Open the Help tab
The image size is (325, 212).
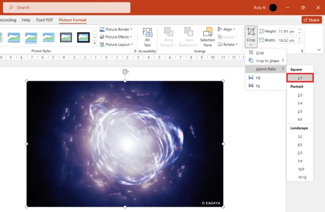point(26,20)
